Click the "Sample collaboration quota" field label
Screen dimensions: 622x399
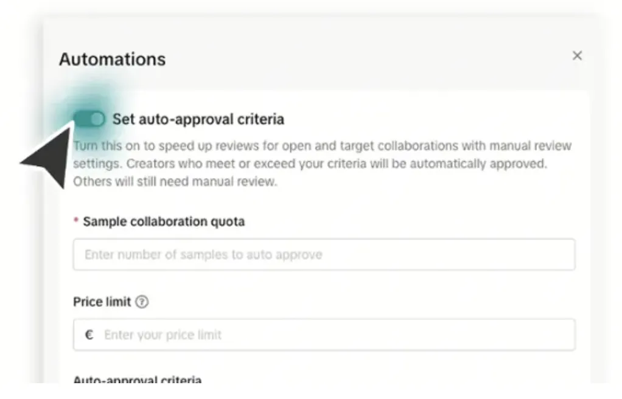point(164,221)
